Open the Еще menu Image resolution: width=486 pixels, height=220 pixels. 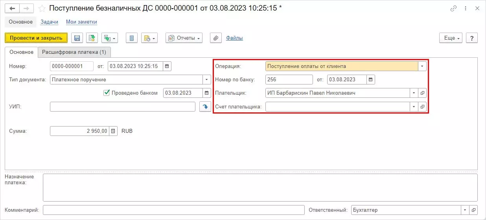pos(451,38)
